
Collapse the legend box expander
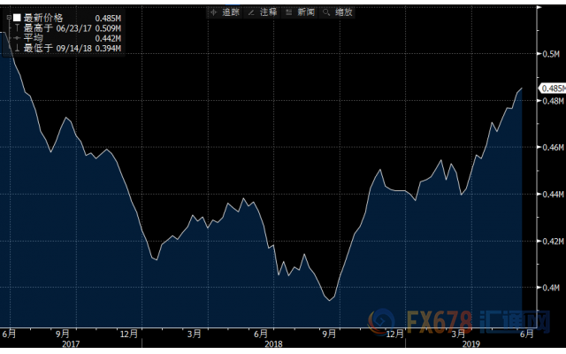pos(9,18)
